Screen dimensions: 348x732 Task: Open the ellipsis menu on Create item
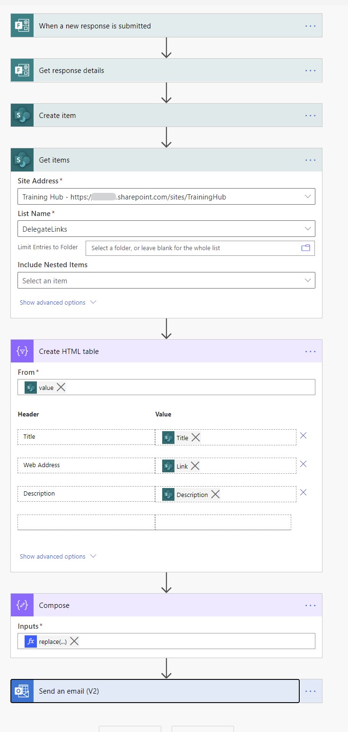(x=311, y=115)
